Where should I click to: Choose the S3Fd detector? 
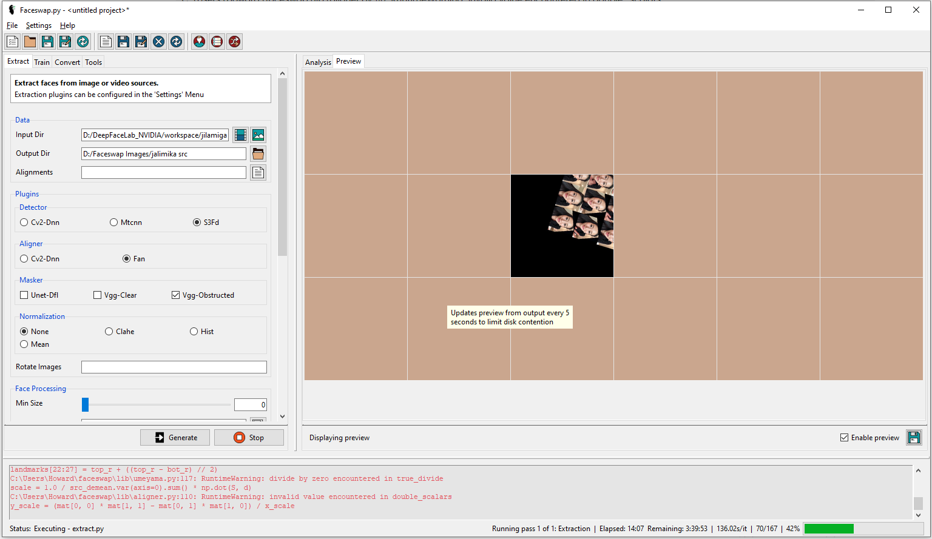(x=206, y=223)
